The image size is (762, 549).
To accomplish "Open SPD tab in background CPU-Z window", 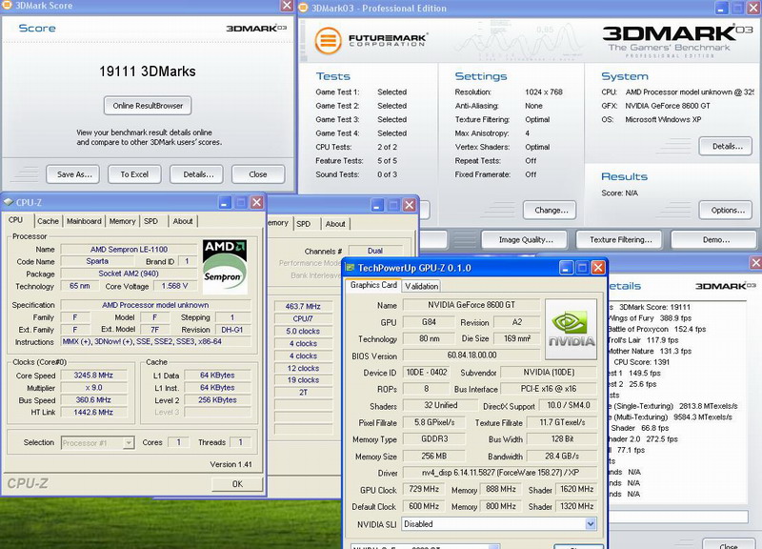I will 303,224.
